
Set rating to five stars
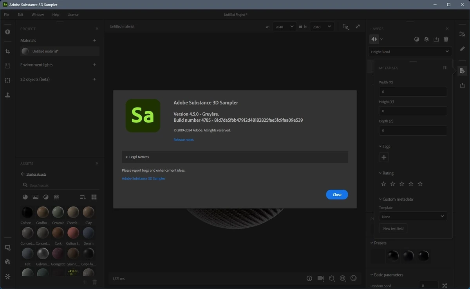click(x=420, y=184)
